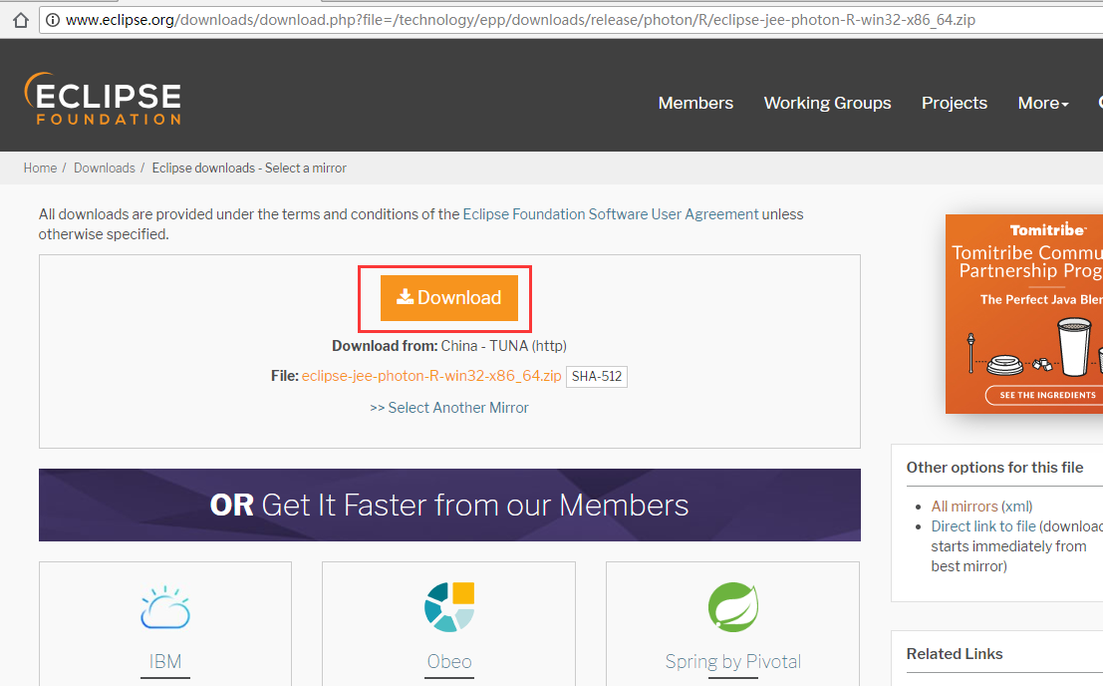This screenshot has height=686, width=1103.
Task: Click the SHA-512 button
Action: click(597, 377)
